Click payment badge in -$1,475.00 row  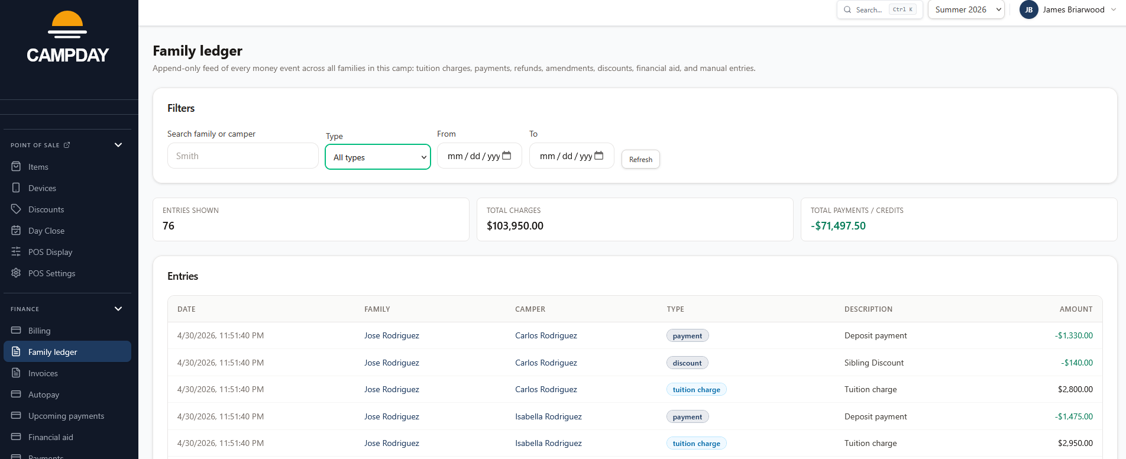(x=687, y=416)
